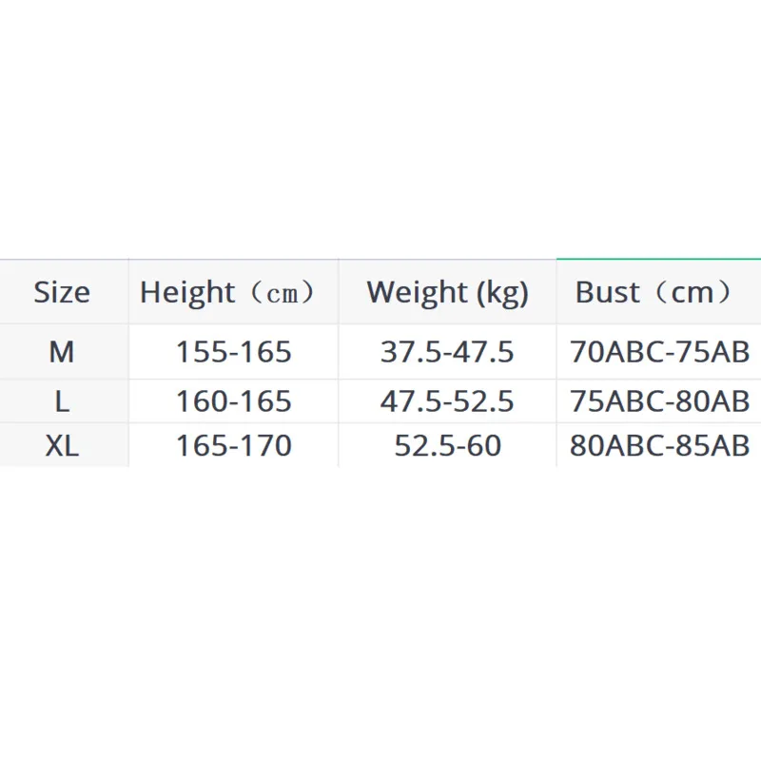This screenshot has height=761, width=761.
Task: Click the (cm) unit beside Height
Action: coord(282,293)
